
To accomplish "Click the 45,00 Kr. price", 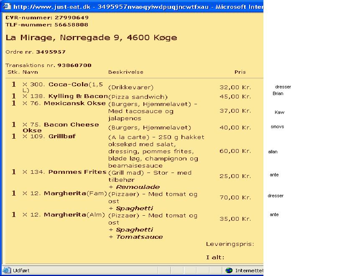I will 235,97.
